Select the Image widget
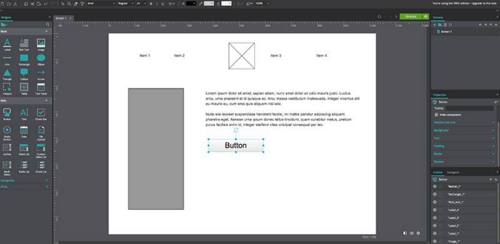Screen dimensions: 500x244 point(41,44)
